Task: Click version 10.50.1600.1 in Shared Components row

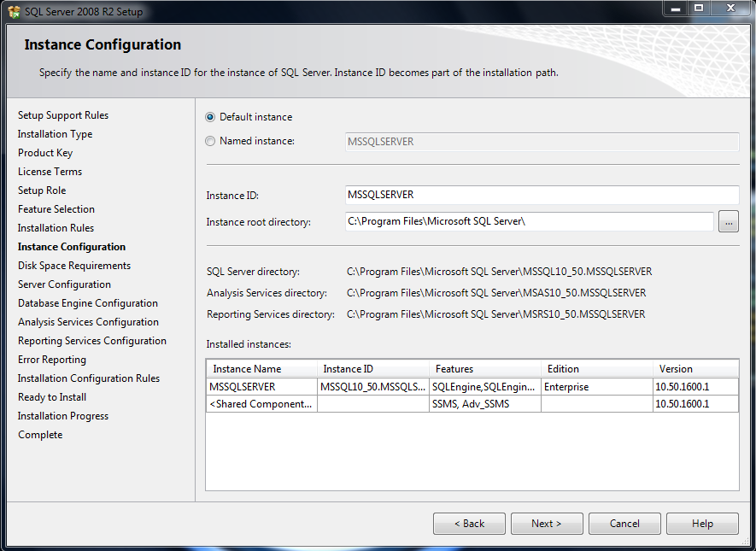Action: click(x=695, y=404)
